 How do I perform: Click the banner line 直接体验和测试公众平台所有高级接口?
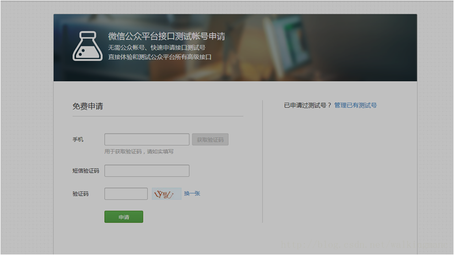[x=160, y=57]
